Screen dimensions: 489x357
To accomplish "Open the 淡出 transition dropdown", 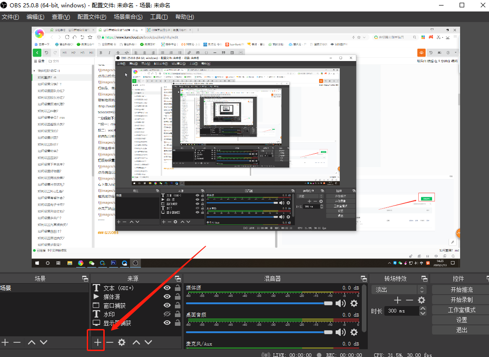I will click(398, 290).
